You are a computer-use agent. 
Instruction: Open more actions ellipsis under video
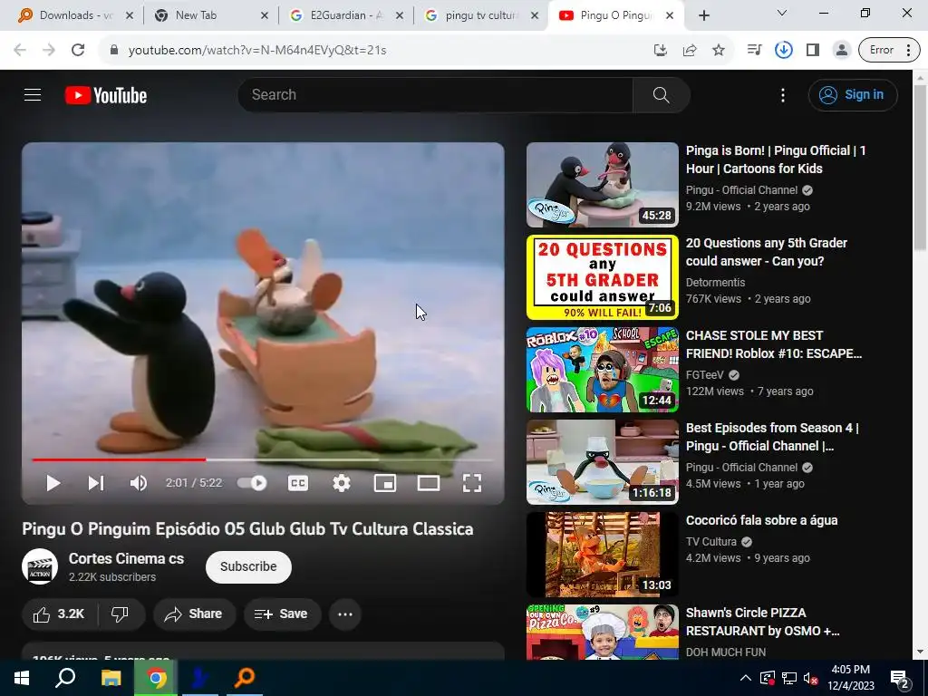coord(345,614)
